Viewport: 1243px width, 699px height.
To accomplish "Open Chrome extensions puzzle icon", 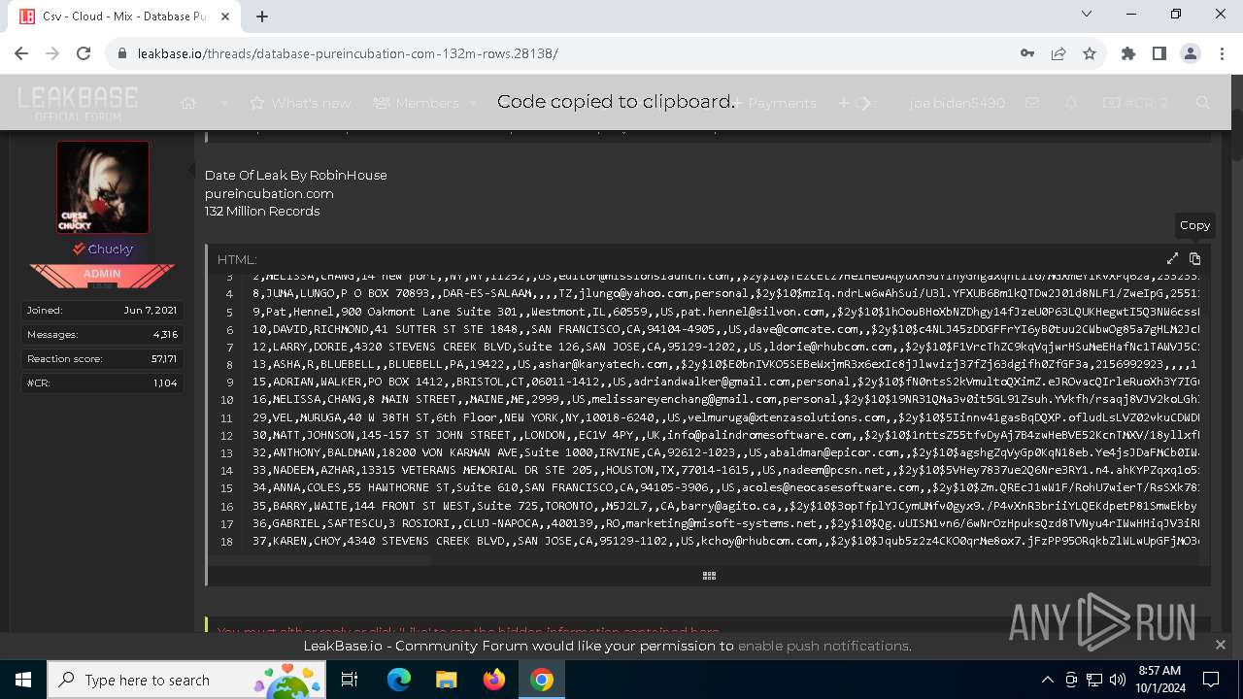I will (1128, 53).
